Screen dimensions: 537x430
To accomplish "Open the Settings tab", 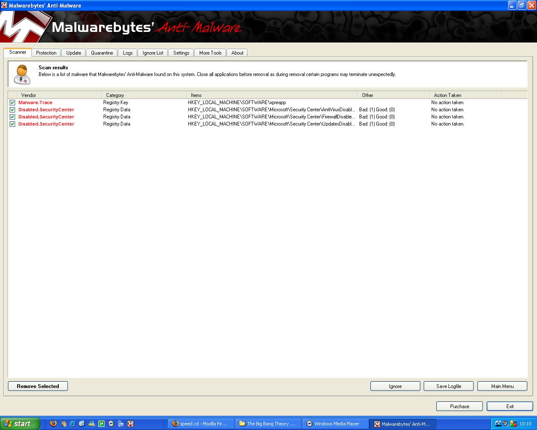I will click(x=181, y=53).
